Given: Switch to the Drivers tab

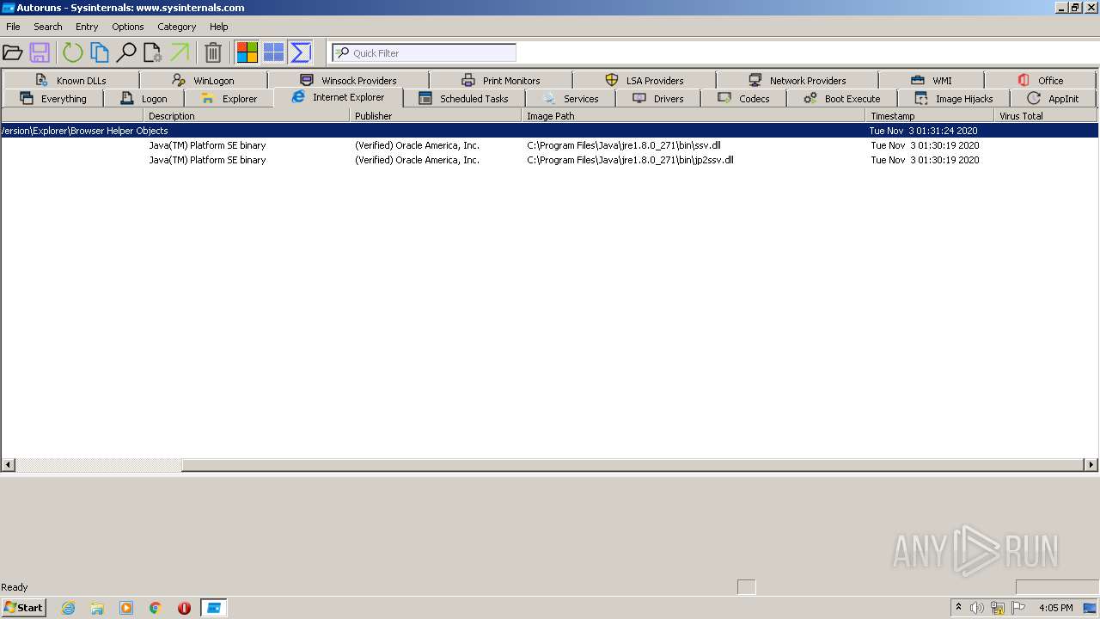Looking at the screenshot, I should point(658,98).
